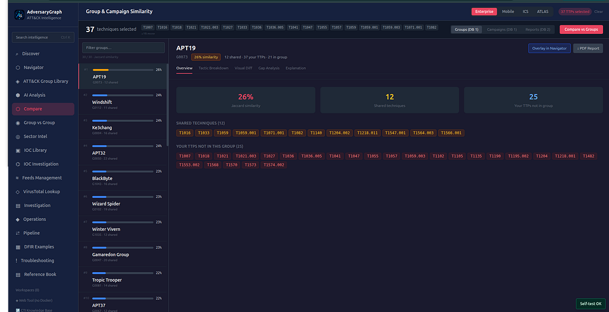Select the Gamaredon Group row
Screen dimensions: 609x312
(x=123, y=254)
